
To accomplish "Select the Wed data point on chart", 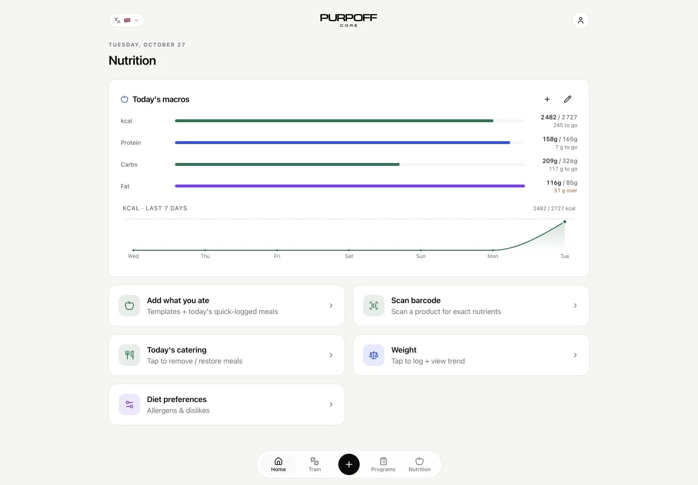I will coord(133,250).
